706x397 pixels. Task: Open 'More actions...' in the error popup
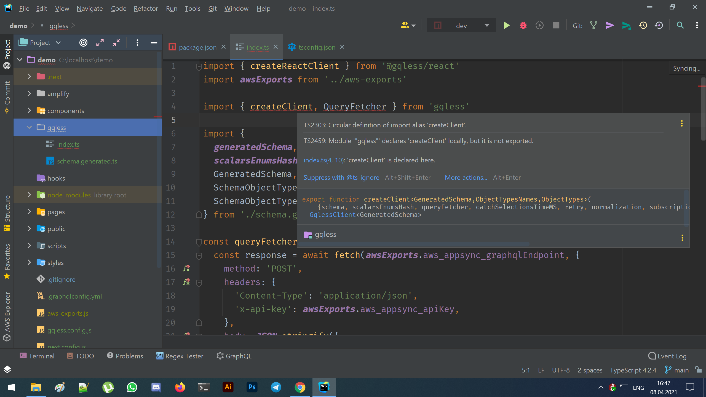point(466,177)
